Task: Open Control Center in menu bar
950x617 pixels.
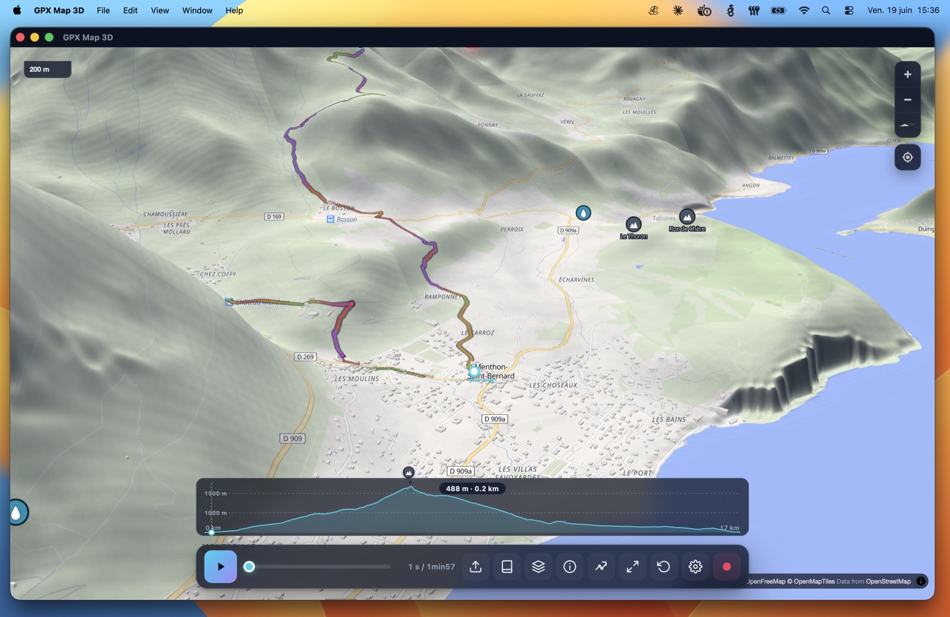Action: (x=849, y=10)
